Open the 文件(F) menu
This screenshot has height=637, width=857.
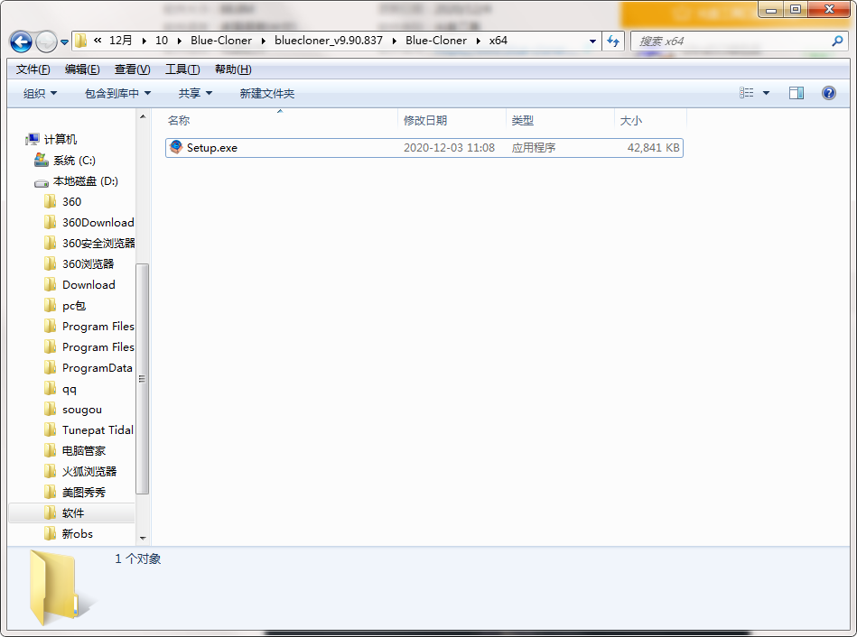(x=33, y=69)
